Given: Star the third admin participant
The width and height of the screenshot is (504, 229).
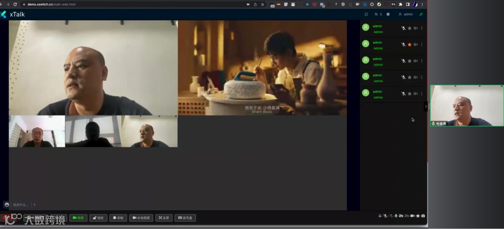Looking at the screenshot, I should coord(410,61).
